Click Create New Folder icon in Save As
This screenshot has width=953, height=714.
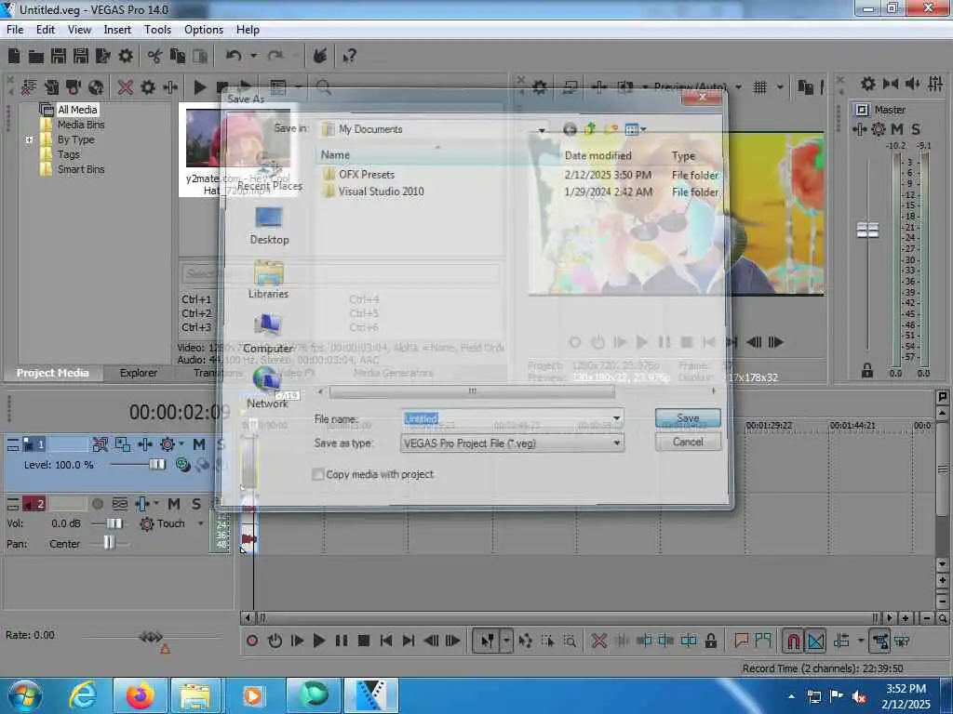tap(611, 128)
